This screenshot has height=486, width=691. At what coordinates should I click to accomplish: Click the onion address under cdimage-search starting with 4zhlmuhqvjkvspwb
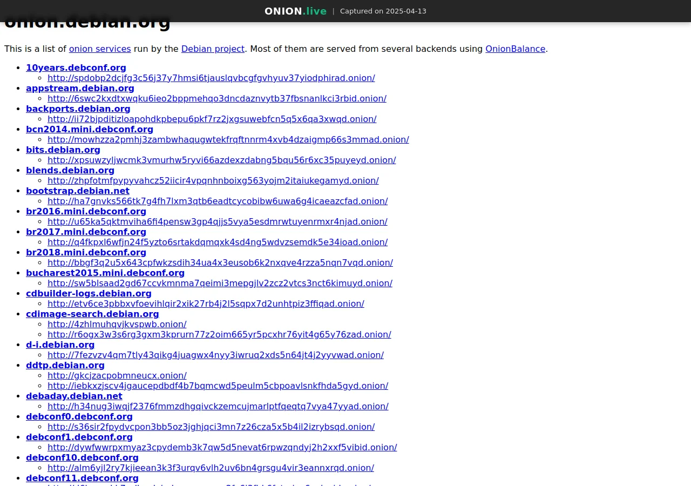[x=117, y=324]
